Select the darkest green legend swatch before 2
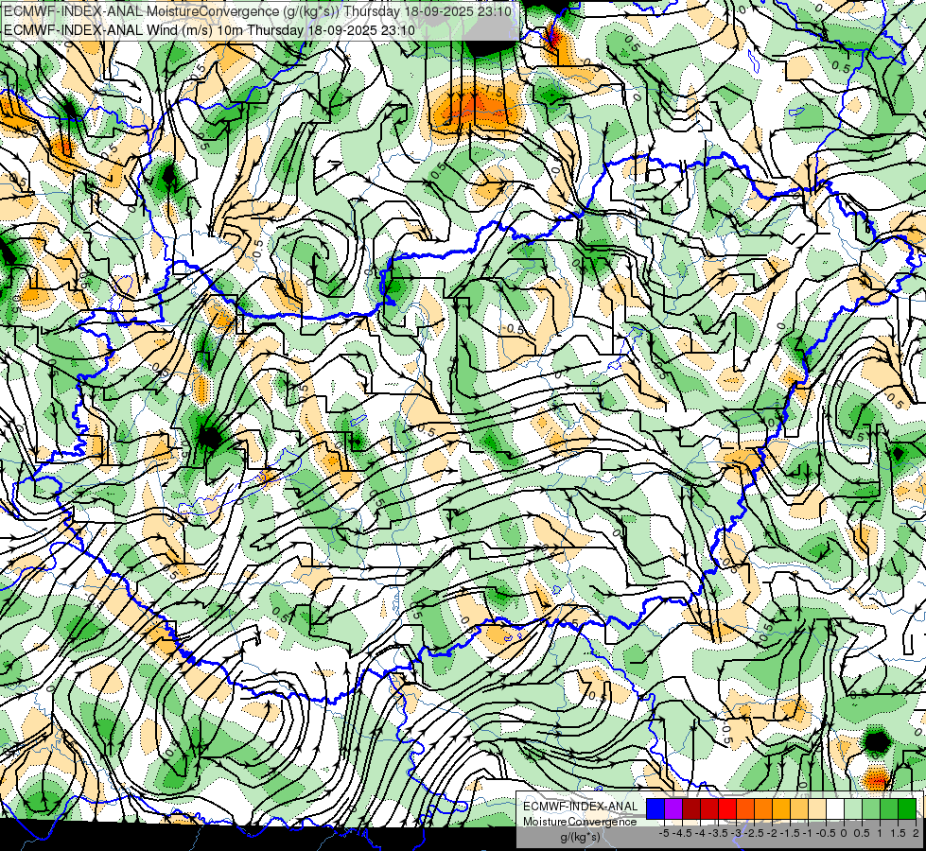The width and height of the screenshot is (926, 851). click(907, 808)
